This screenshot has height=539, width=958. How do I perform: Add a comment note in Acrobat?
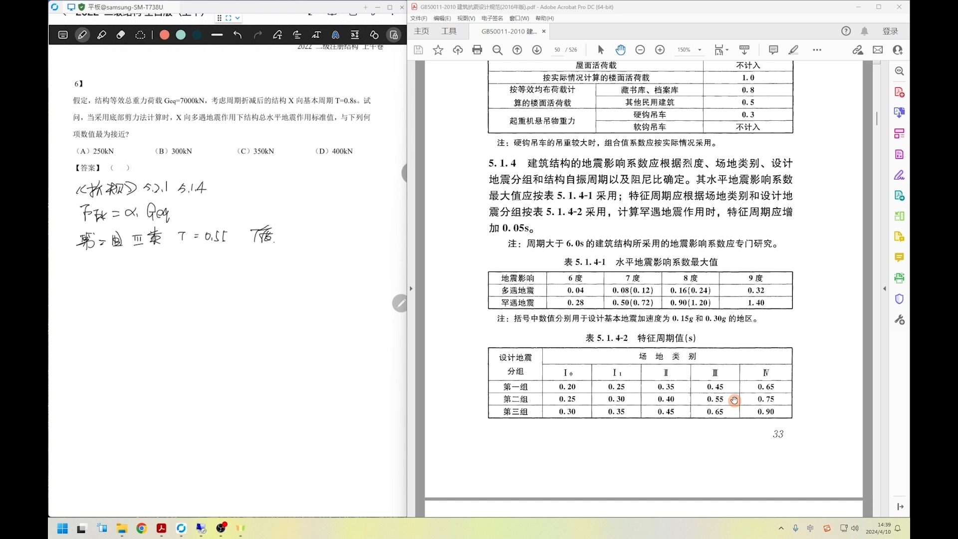pos(773,50)
